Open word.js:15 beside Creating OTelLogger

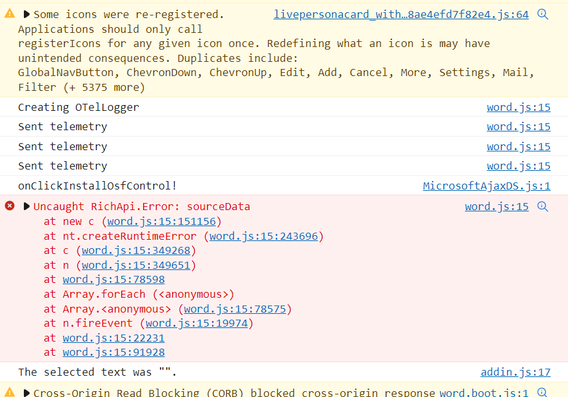(x=518, y=107)
